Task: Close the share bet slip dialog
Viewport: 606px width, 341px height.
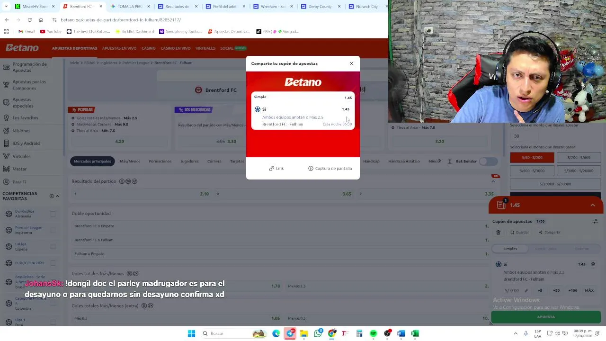Action: [x=351, y=63]
